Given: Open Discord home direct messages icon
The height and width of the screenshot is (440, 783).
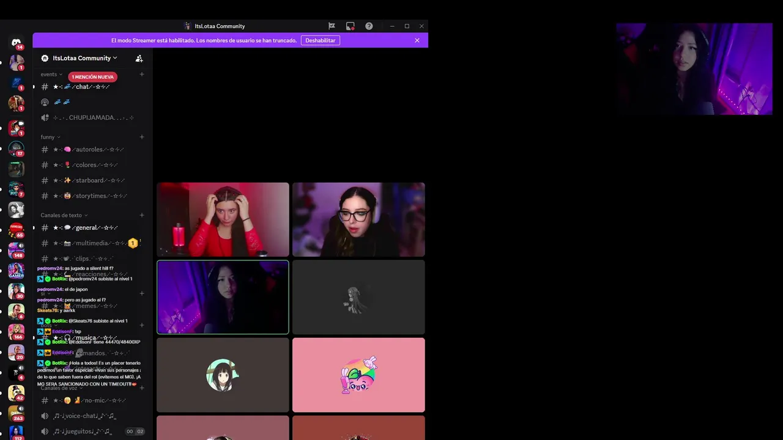Looking at the screenshot, I should point(17,42).
